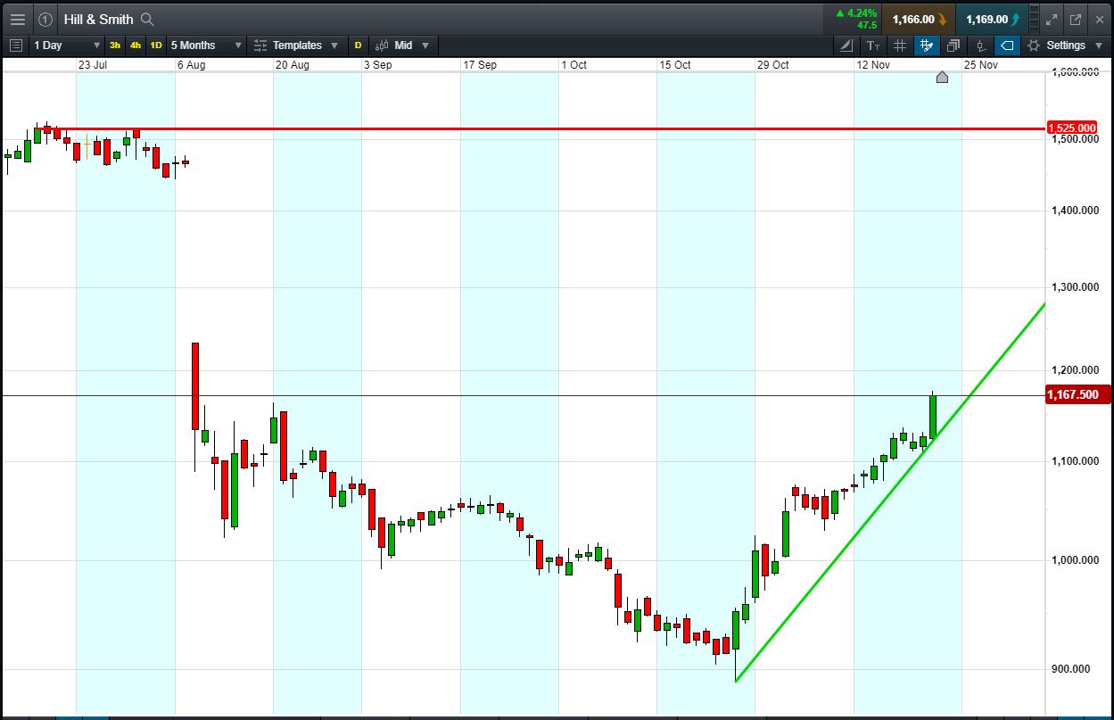Click the multi-chart windows icon
The width and height of the screenshot is (1114, 720).
click(x=953, y=45)
